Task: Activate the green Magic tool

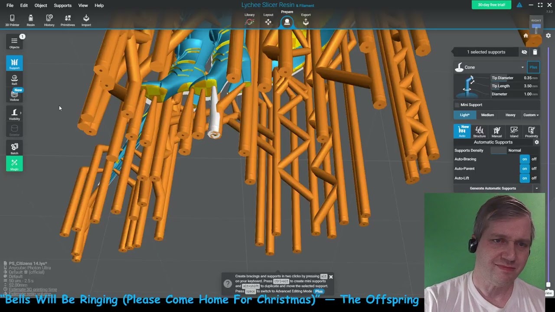Action: [14, 164]
